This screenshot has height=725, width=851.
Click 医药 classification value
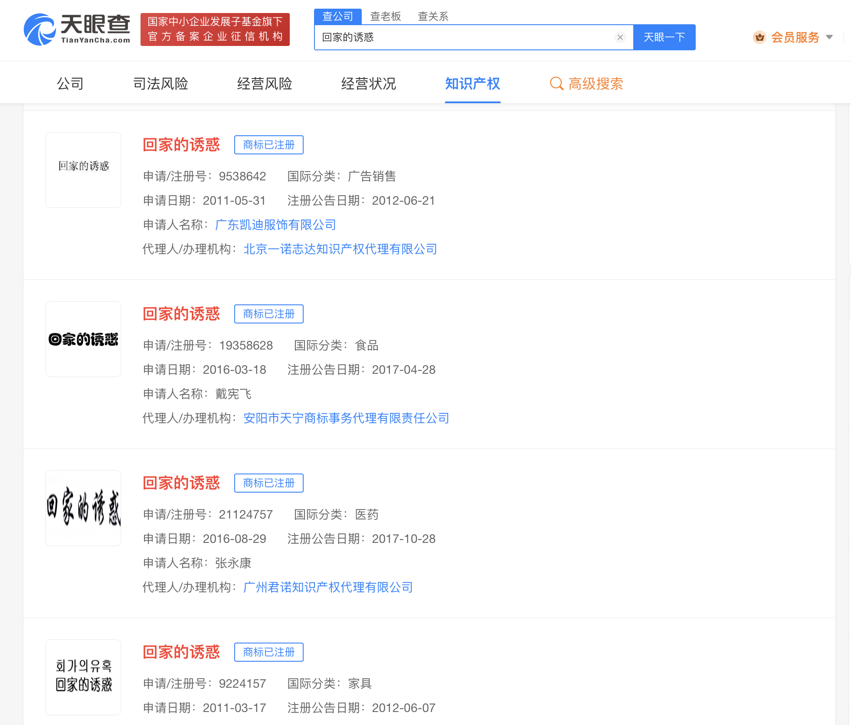click(367, 514)
